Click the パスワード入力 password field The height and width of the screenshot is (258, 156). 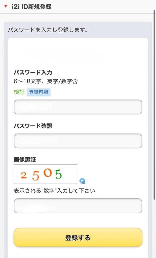pos(78,107)
